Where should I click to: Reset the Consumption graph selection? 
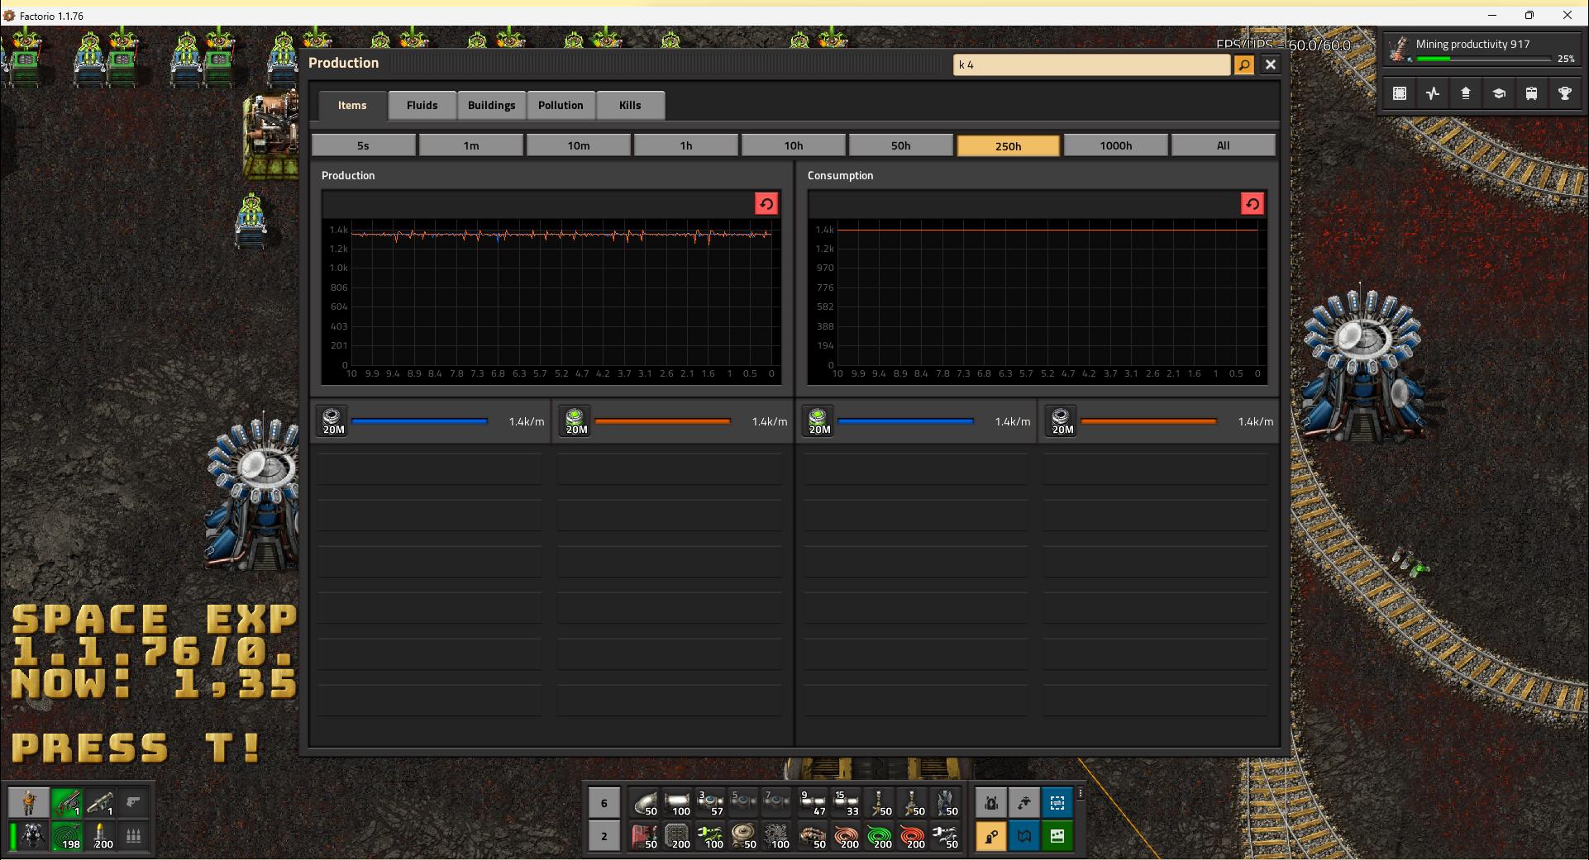[x=1253, y=204]
